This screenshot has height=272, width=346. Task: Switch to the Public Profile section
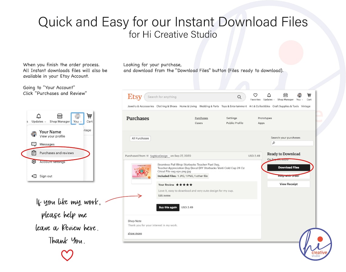[235, 123]
